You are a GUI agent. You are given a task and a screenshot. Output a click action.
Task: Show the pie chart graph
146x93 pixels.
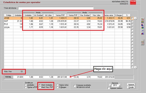[x=142, y=28]
